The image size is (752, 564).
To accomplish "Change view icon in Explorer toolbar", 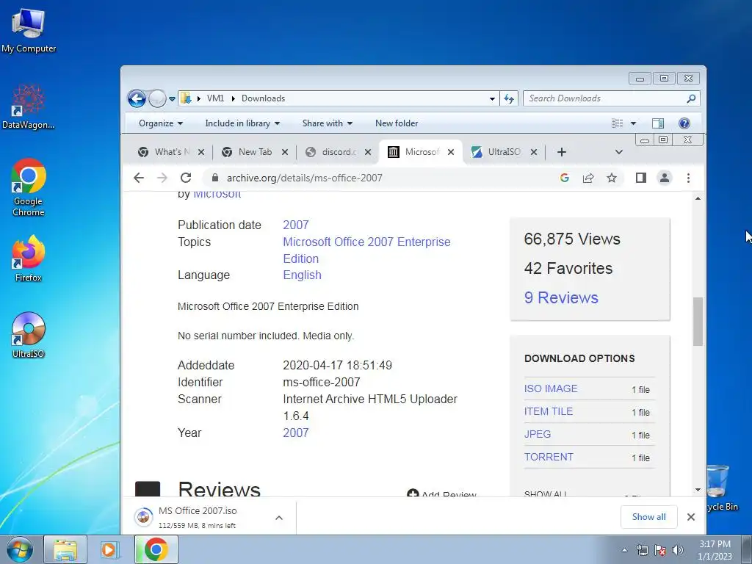I will (617, 123).
